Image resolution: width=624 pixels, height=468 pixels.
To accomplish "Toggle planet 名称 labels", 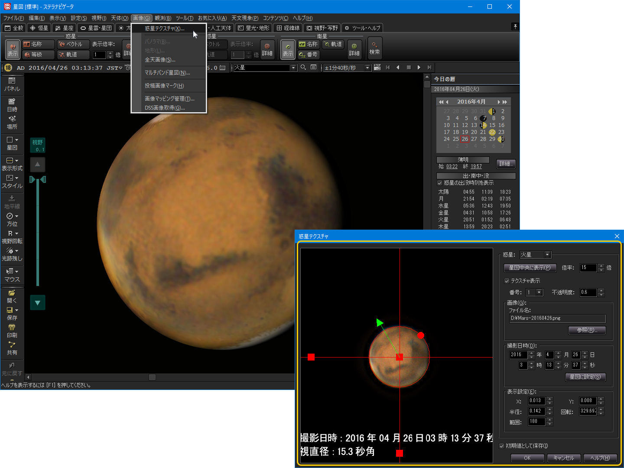I will 38,44.
